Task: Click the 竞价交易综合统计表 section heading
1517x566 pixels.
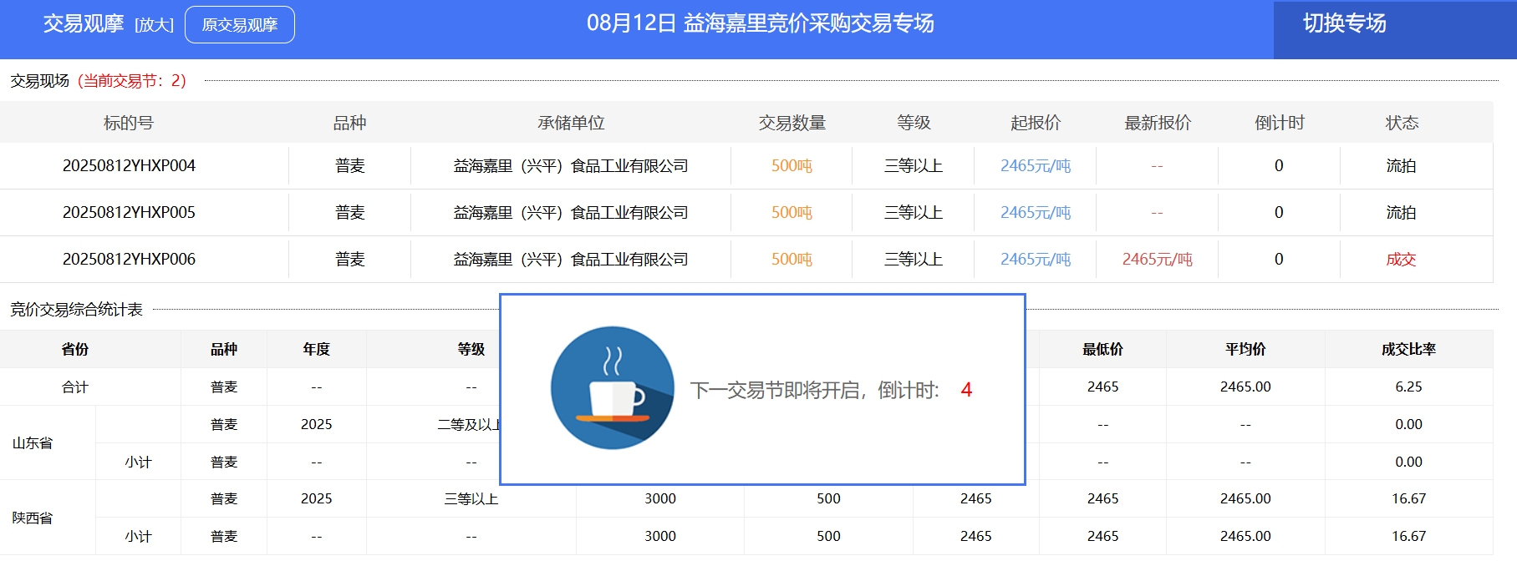Action: point(76,310)
